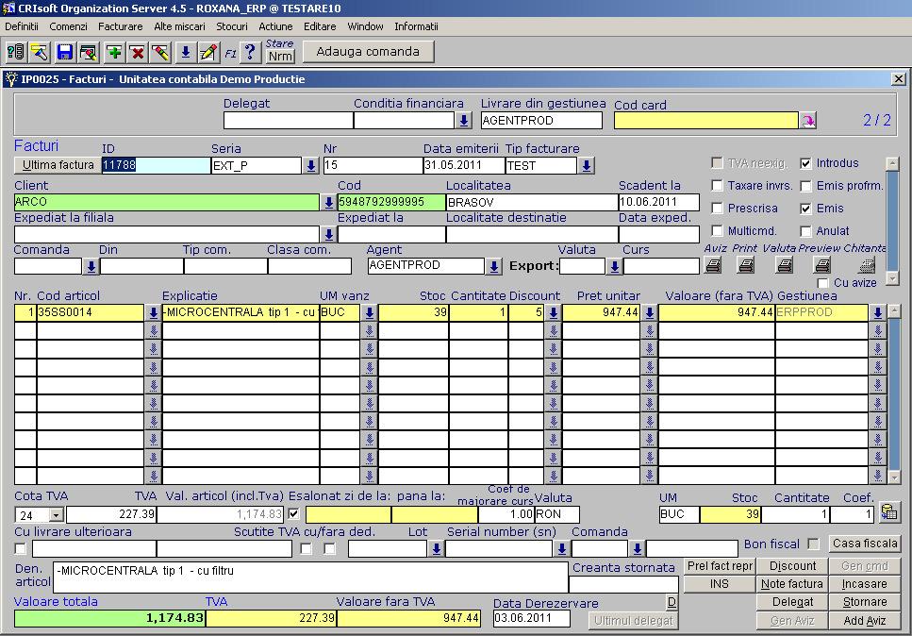Click the Chitanta printer icon
Viewport: 912px width, 636px height.
867,265
